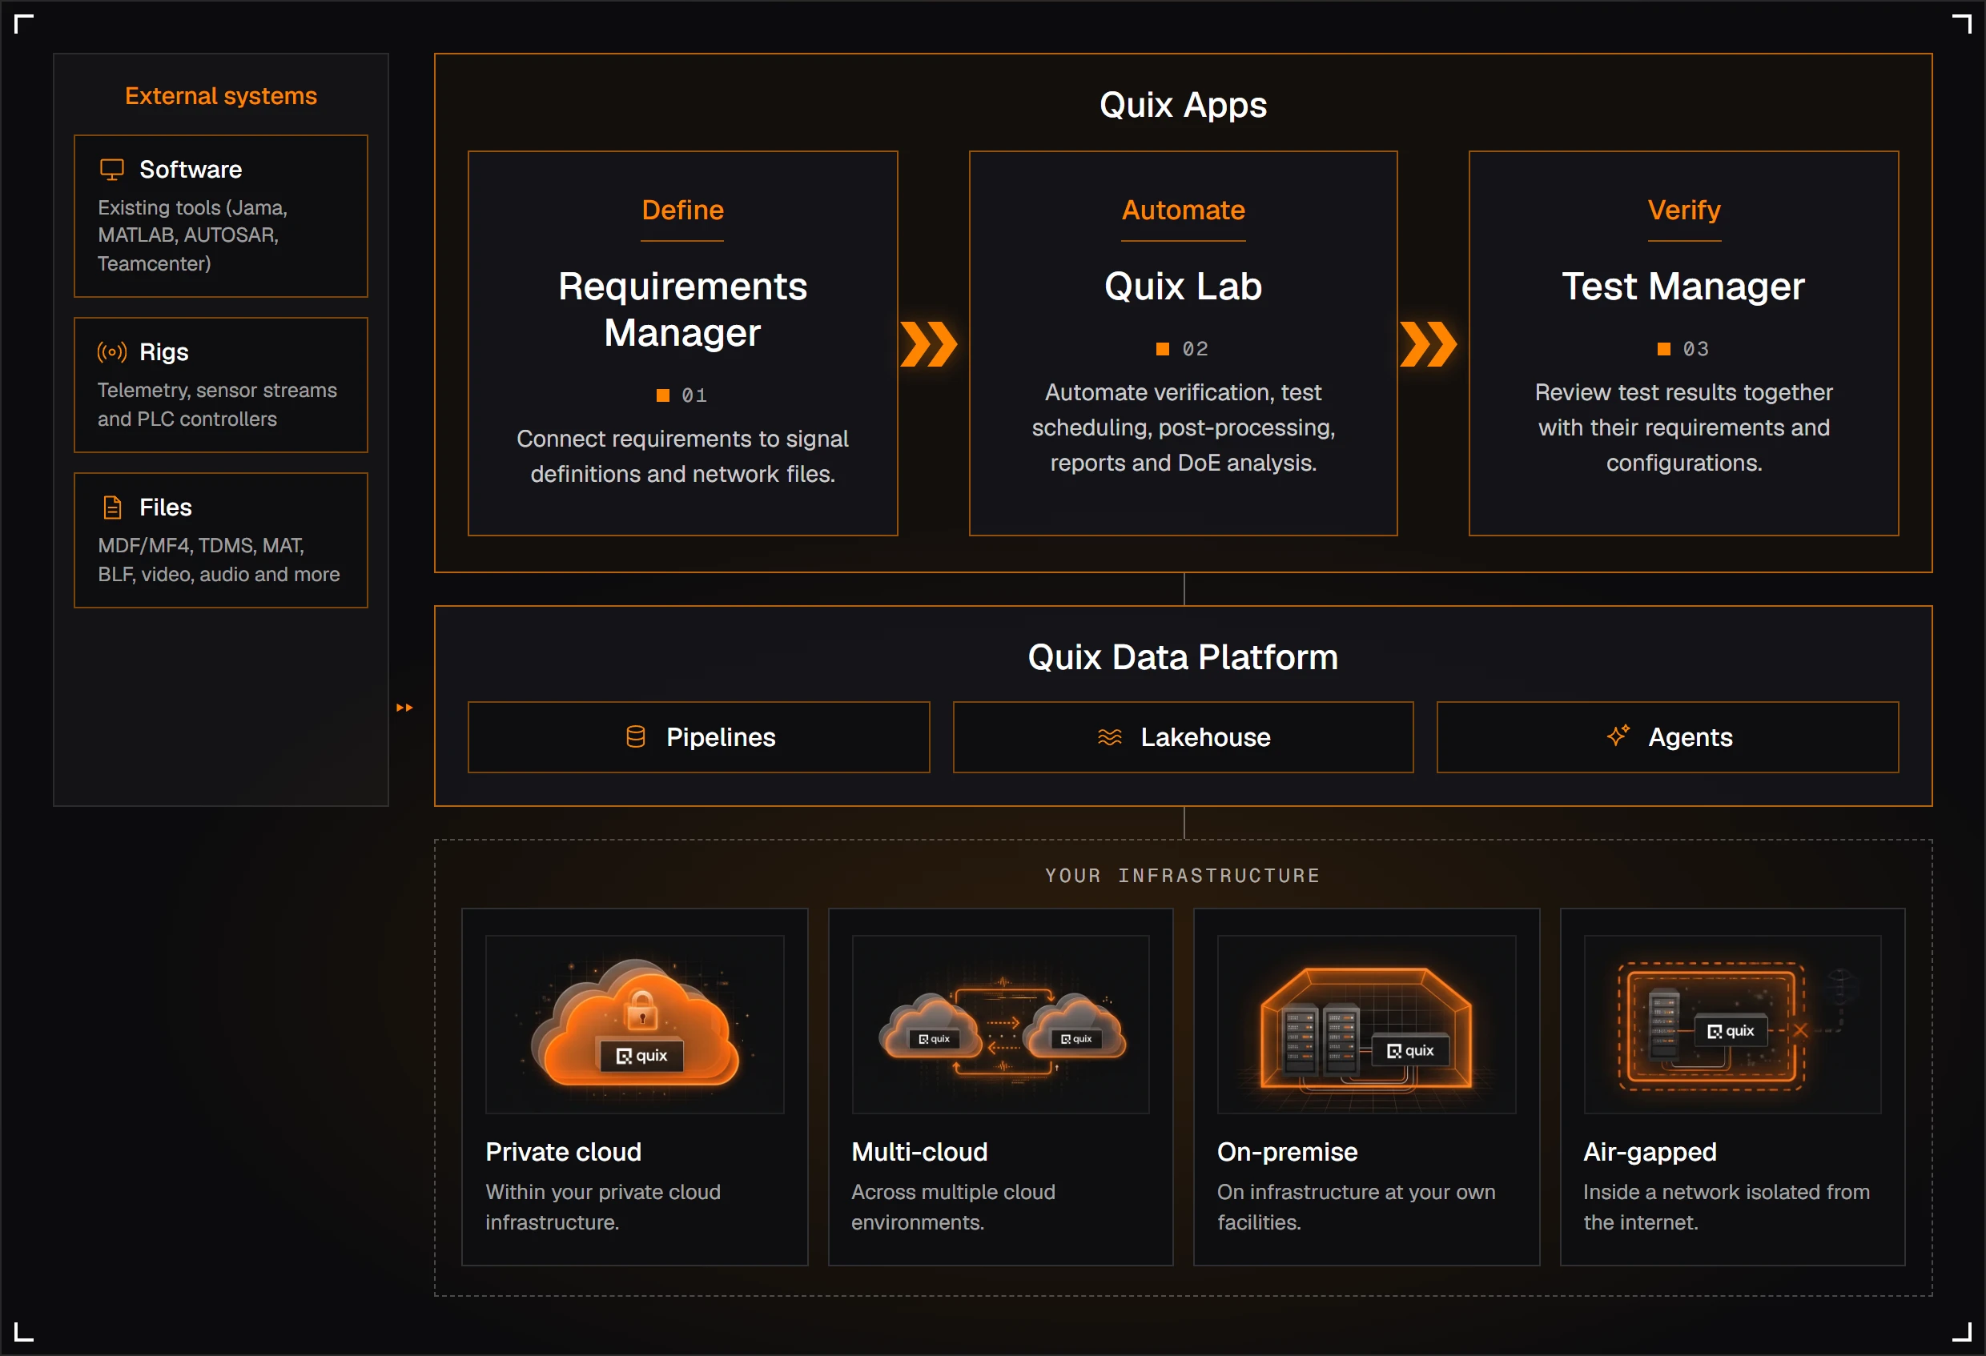
Task: Click the Define heading
Action: (x=683, y=210)
